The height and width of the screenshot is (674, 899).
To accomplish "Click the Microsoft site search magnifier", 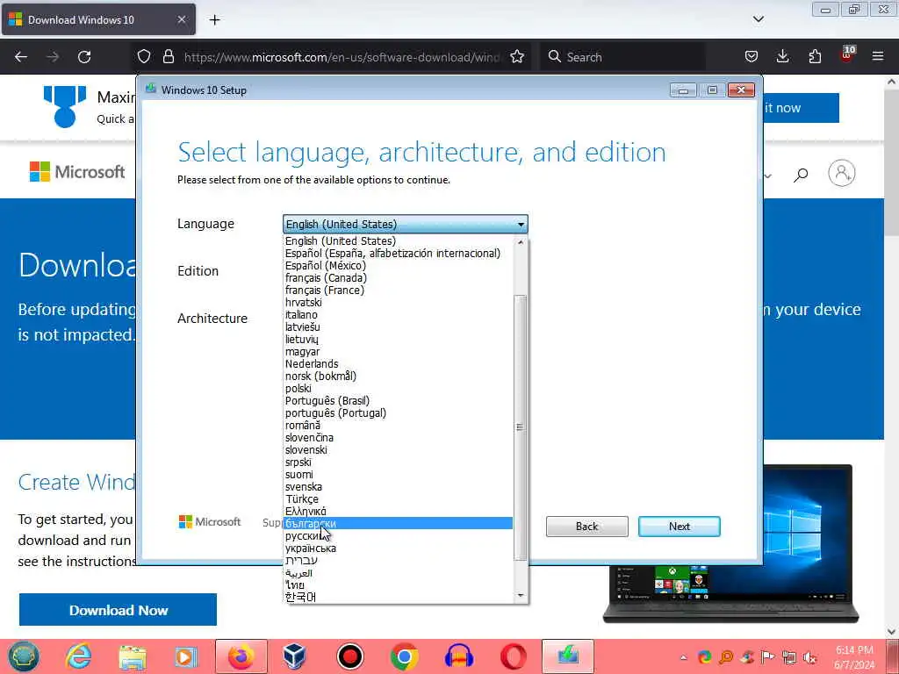I will tap(801, 175).
